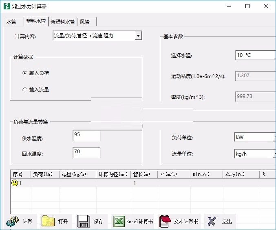
Task: Click the △Py(Pa) column header
Action: pyautogui.click(x=241, y=174)
